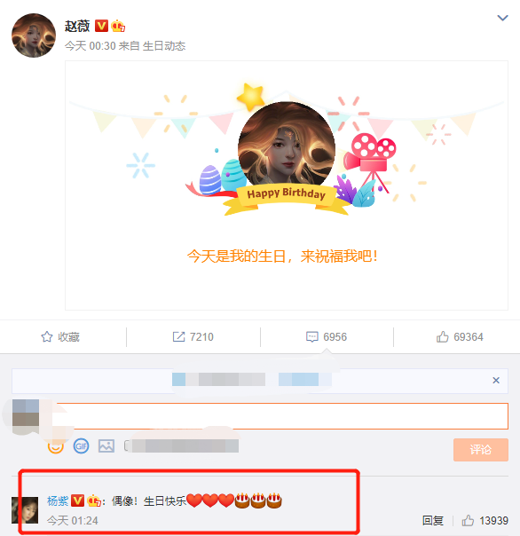Like the post showing 69364

[460, 337]
